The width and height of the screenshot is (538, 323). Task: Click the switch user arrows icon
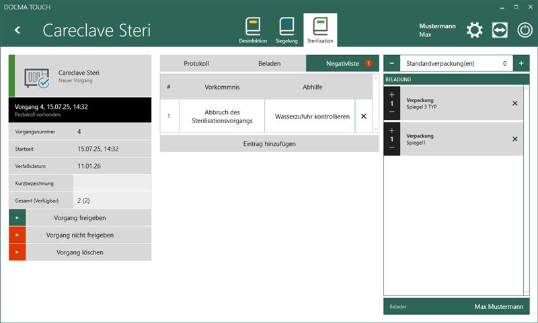500,30
